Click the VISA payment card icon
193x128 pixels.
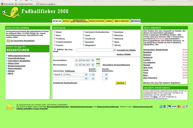tap(174, 106)
